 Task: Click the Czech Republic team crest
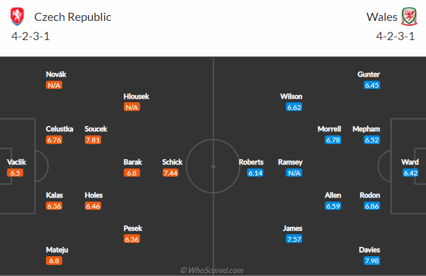(x=17, y=16)
